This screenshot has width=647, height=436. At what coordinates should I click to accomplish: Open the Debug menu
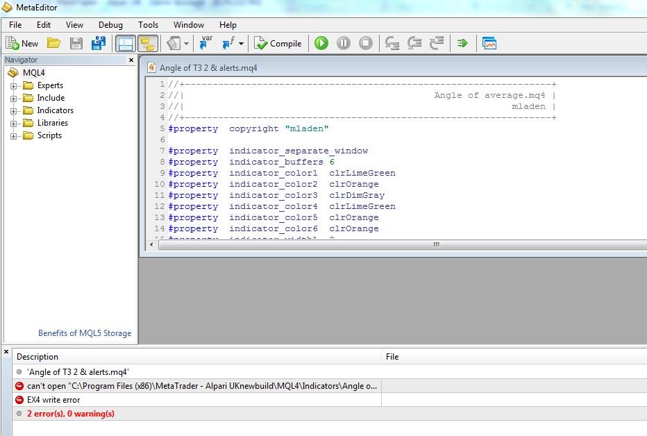click(x=110, y=25)
